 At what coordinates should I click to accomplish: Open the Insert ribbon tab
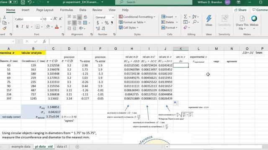[25, 10]
